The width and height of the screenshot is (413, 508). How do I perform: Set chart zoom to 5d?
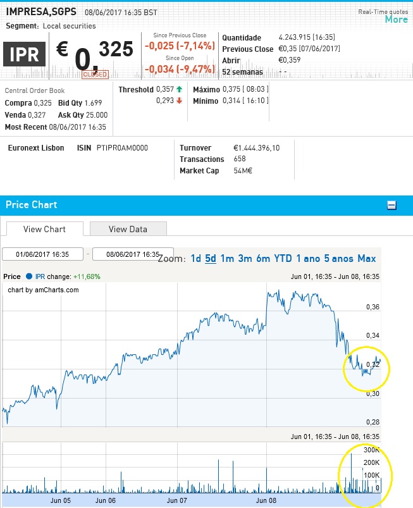211,259
